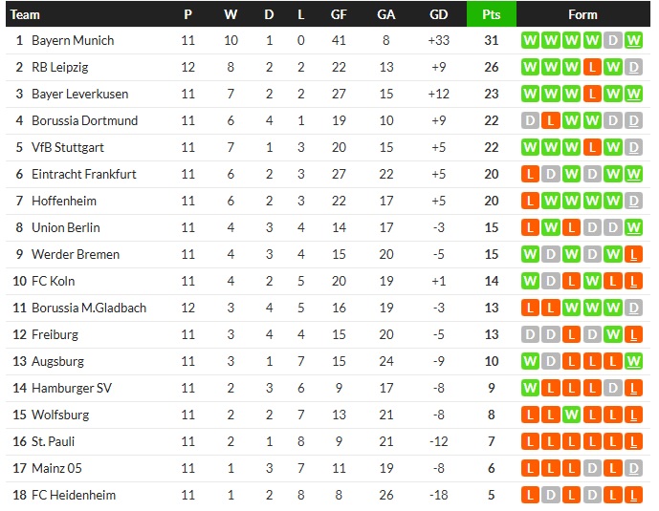This screenshot has width=659, height=511.
Task: Sort by the GA column header
Action: tap(386, 14)
